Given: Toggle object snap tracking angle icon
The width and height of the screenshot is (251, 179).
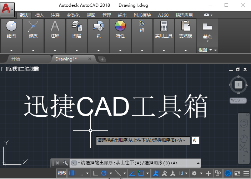Looking at the screenshot, I should point(132,173).
